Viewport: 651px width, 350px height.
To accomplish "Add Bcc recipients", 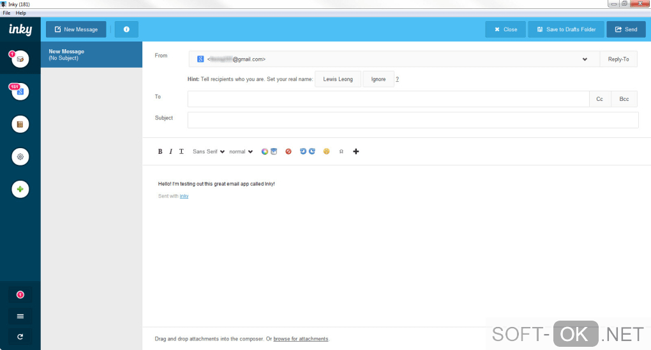I will (x=624, y=99).
